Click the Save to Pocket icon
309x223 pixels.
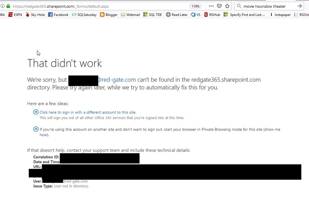[x=219, y=6]
